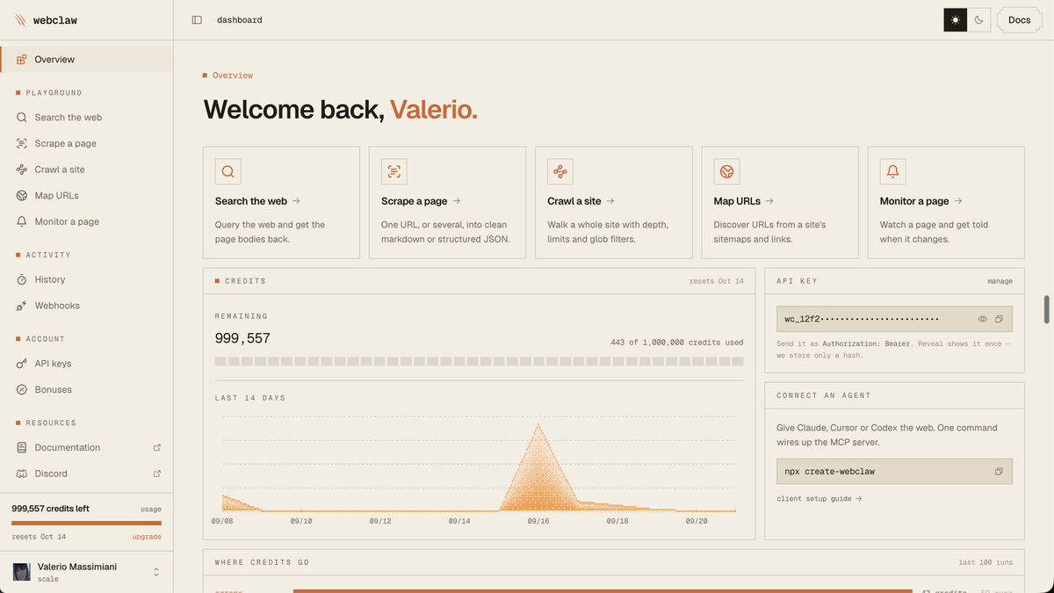Click the dashboard breadcrumb text
This screenshot has height=593, width=1054.
[240, 20]
